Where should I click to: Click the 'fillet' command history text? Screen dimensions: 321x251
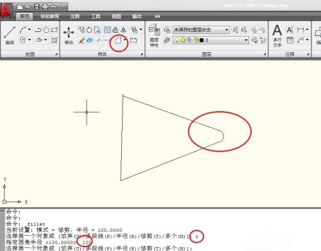click(x=36, y=224)
